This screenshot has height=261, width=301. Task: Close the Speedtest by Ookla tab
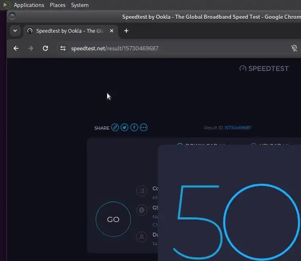click(112, 31)
